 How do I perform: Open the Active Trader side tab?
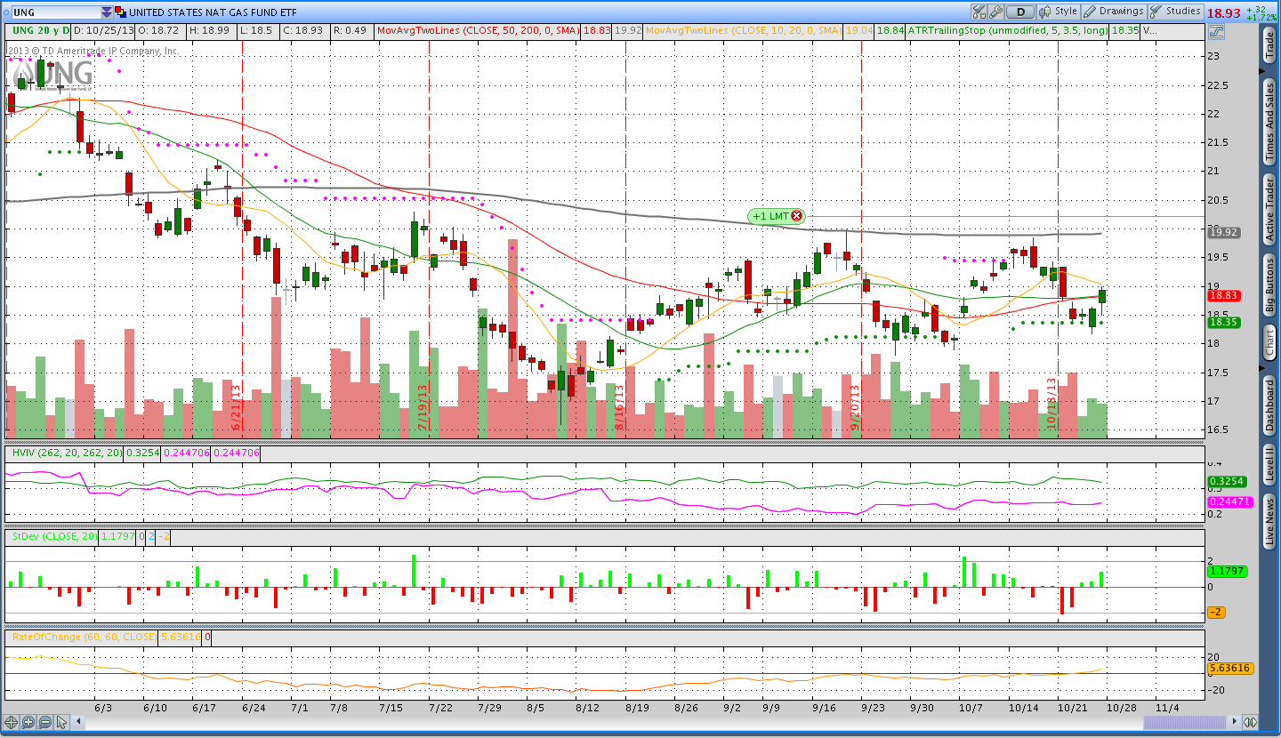(x=1269, y=208)
